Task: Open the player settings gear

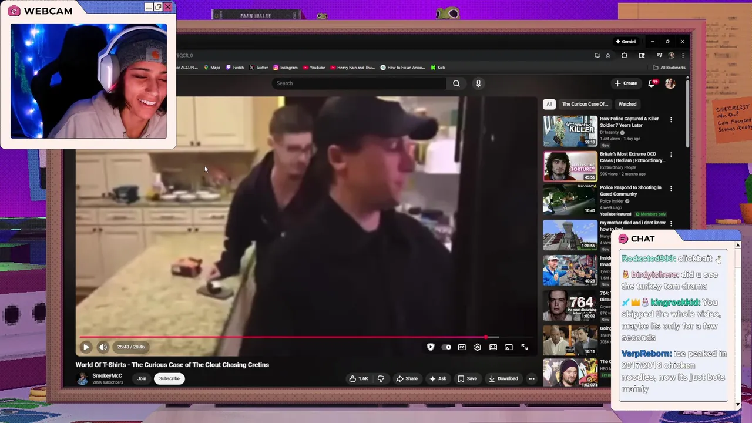Action: point(478,347)
